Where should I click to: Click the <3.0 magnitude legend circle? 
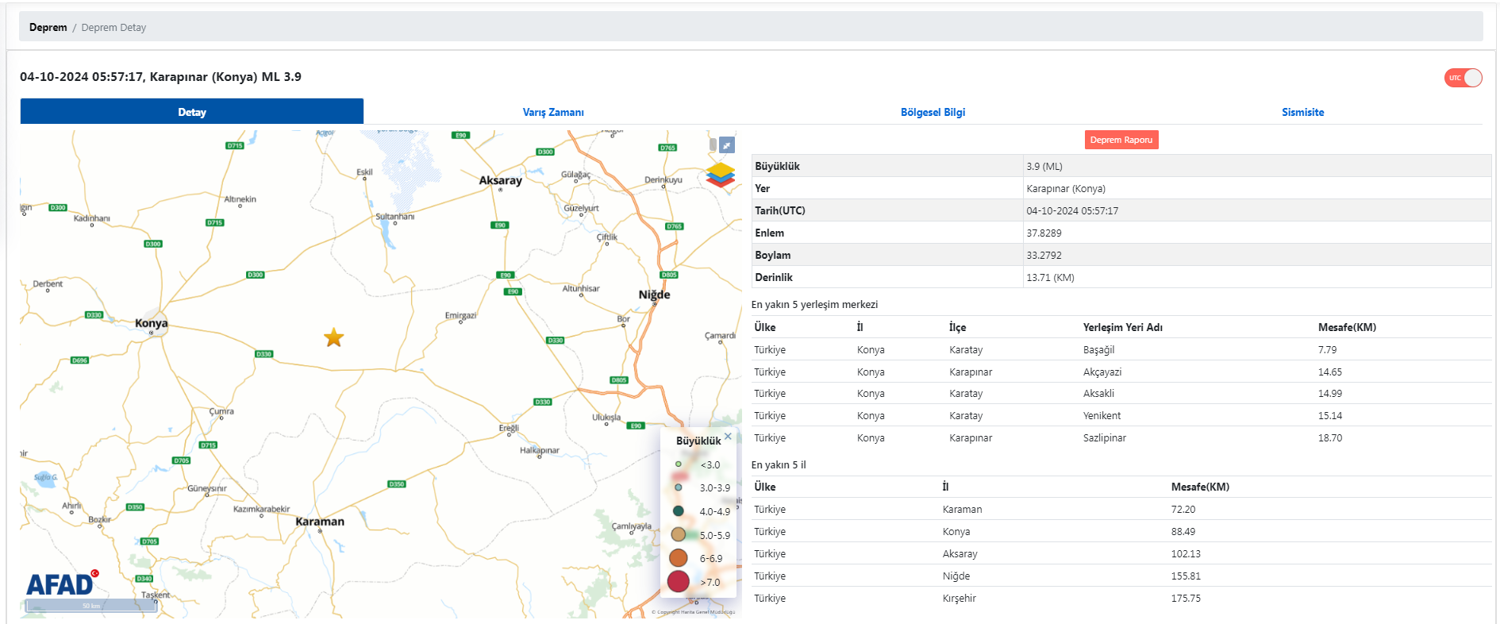(678, 464)
